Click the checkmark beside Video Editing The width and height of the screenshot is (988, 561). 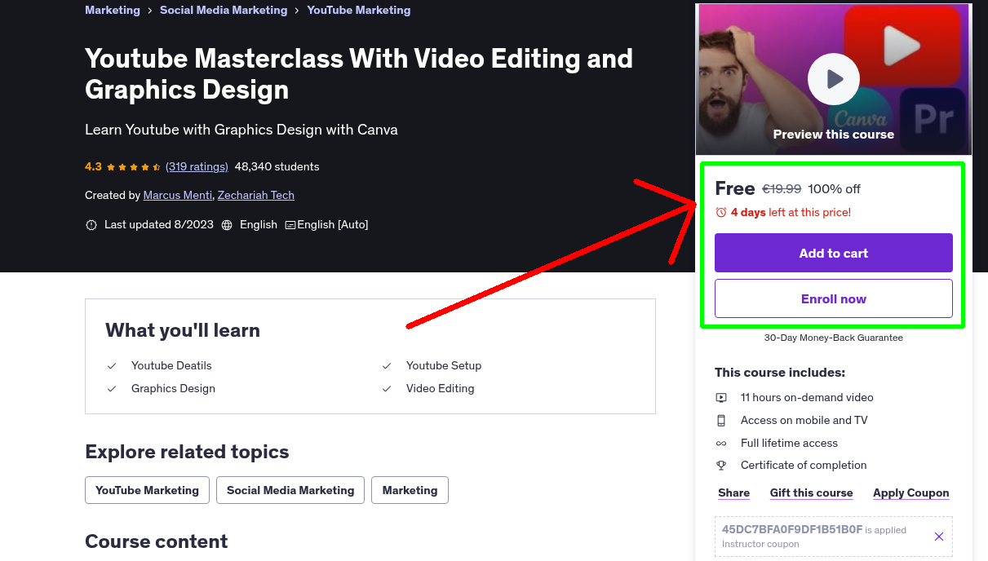387,389
